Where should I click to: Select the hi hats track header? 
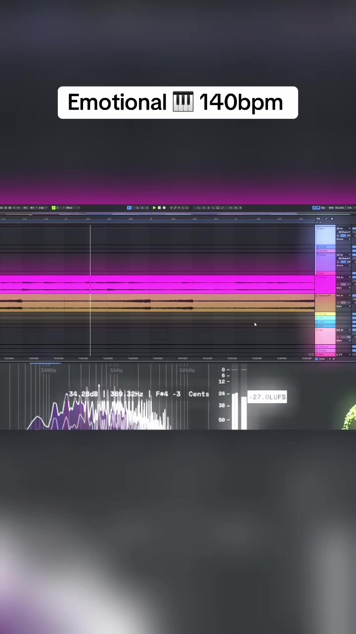click(325, 247)
